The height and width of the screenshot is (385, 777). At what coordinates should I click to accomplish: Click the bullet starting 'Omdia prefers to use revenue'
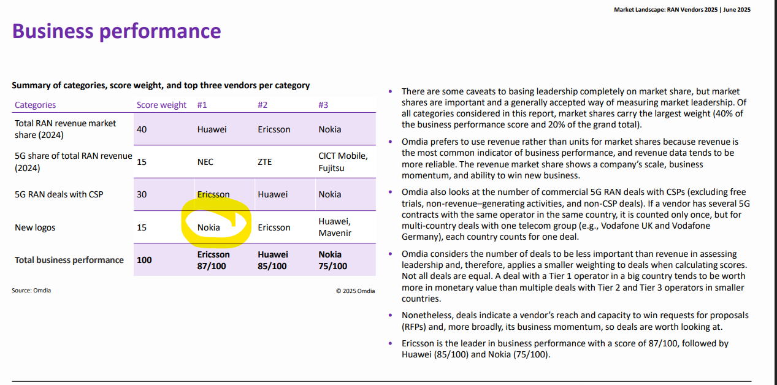point(570,159)
